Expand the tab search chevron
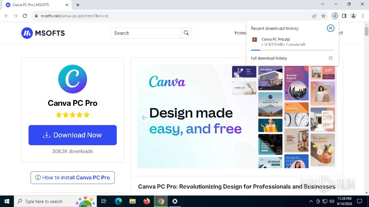 tap(323, 4)
